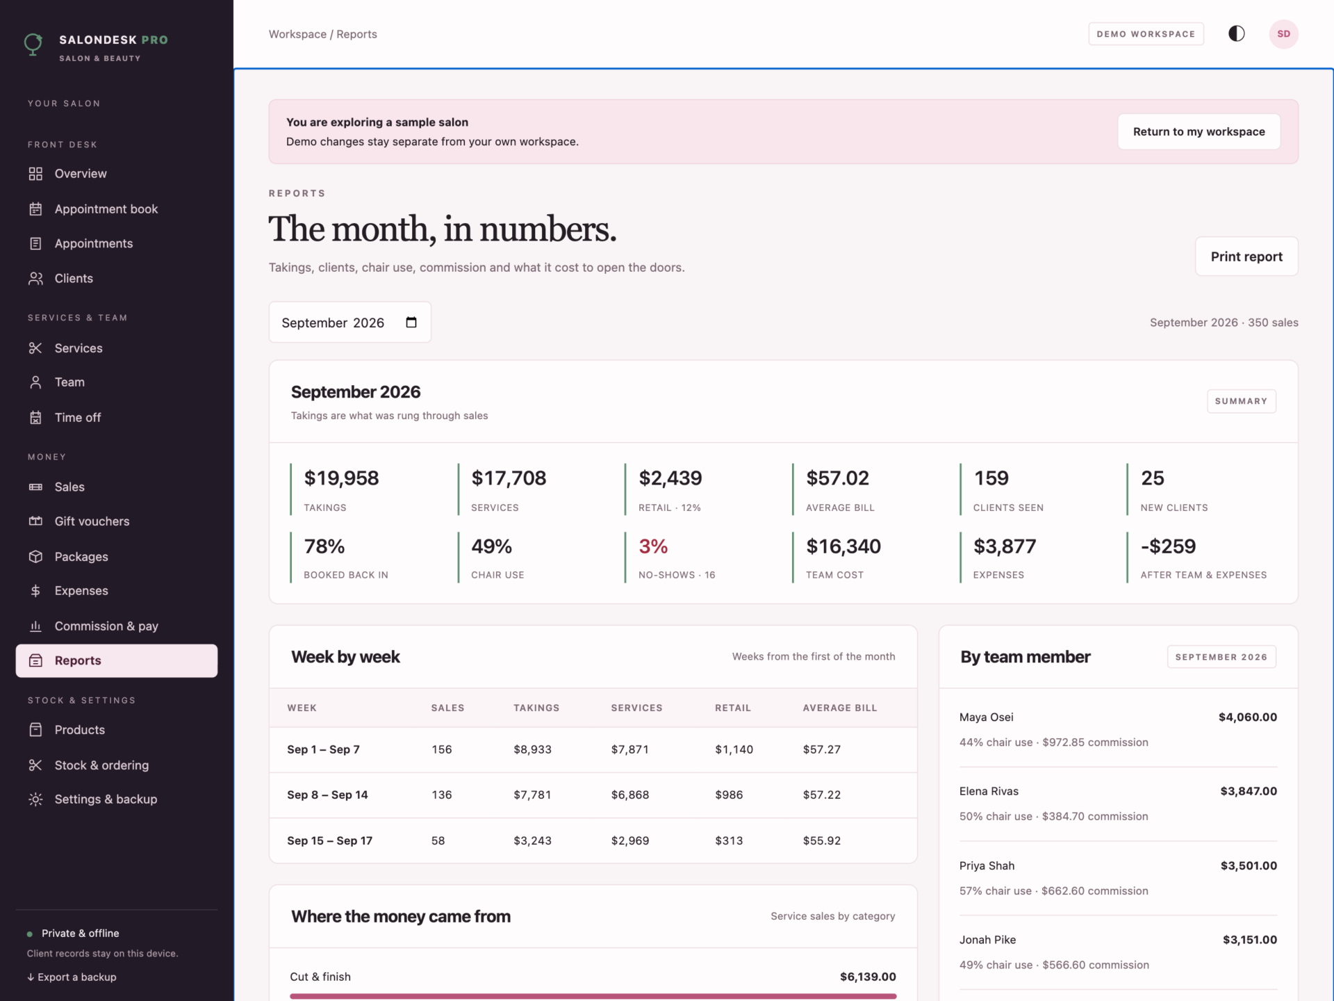Click the $6,139.00 Cut & finish amount
This screenshot has height=1001, width=1334.
[x=868, y=977]
